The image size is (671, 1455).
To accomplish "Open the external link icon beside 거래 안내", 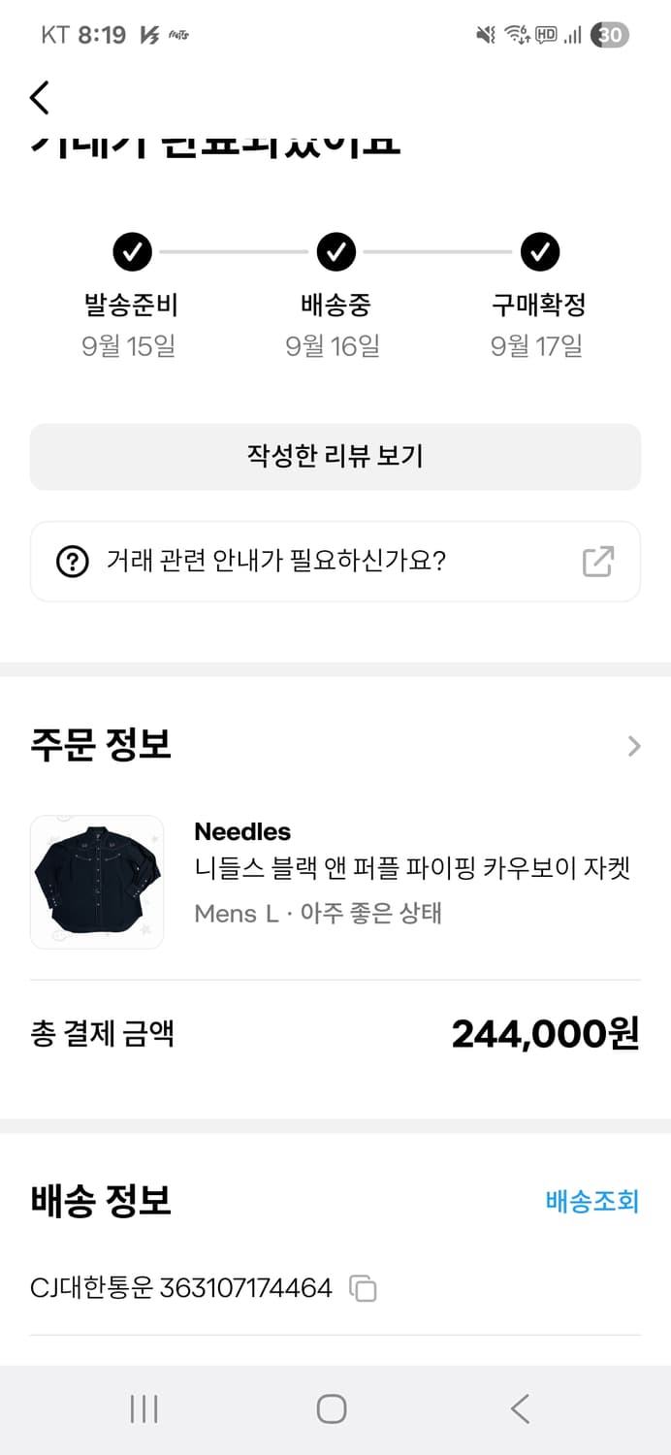I will (598, 561).
